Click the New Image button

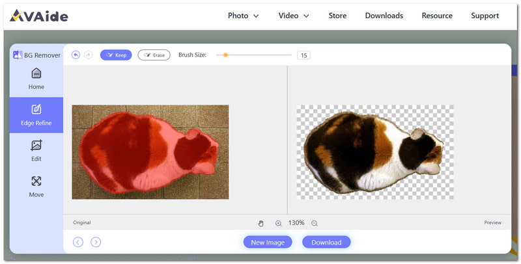[268, 242]
